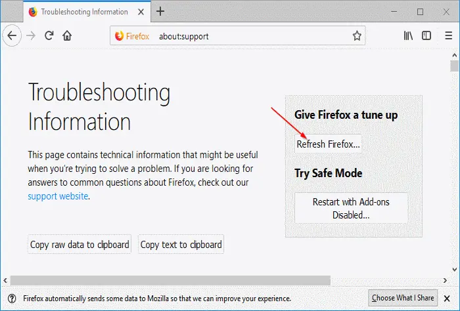
Task: Open the support website link
Action: coord(58,196)
